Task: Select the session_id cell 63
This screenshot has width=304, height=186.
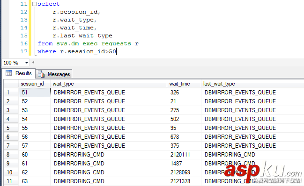Action: click(x=35, y=181)
